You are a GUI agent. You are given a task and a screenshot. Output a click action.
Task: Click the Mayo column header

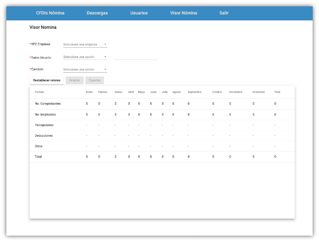(x=141, y=92)
